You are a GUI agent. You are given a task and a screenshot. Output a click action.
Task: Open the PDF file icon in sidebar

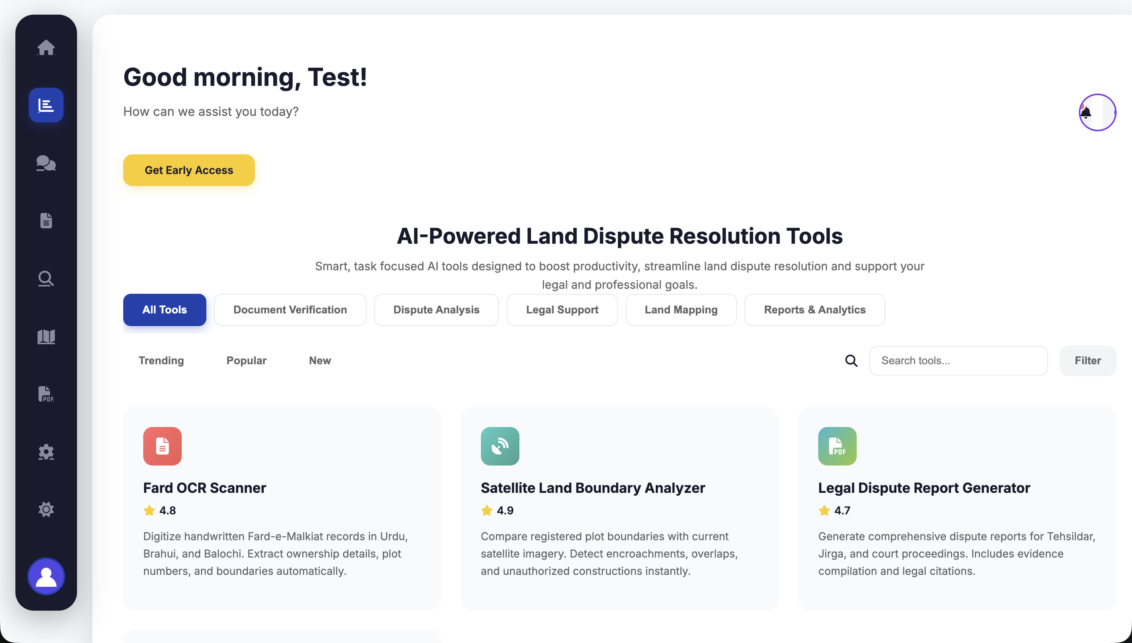[46, 394]
